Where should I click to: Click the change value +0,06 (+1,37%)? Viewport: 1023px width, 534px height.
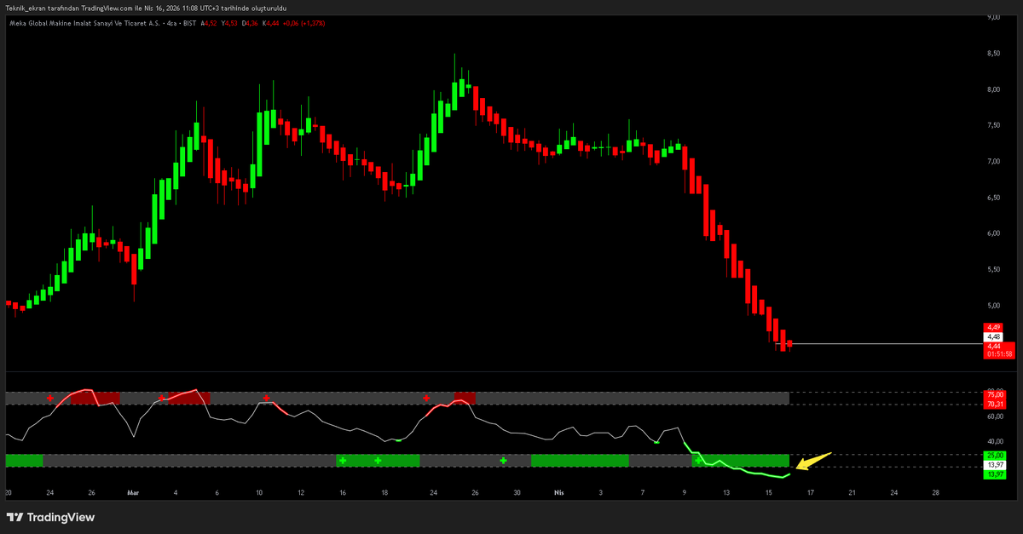(304, 23)
